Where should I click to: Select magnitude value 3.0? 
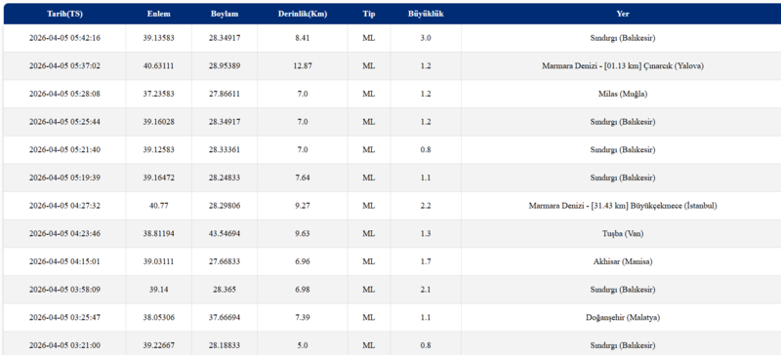pyautogui.click(x=426, y=38)
